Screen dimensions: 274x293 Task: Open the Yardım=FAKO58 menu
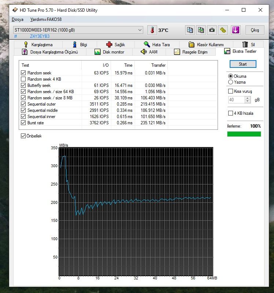[46, 19]
